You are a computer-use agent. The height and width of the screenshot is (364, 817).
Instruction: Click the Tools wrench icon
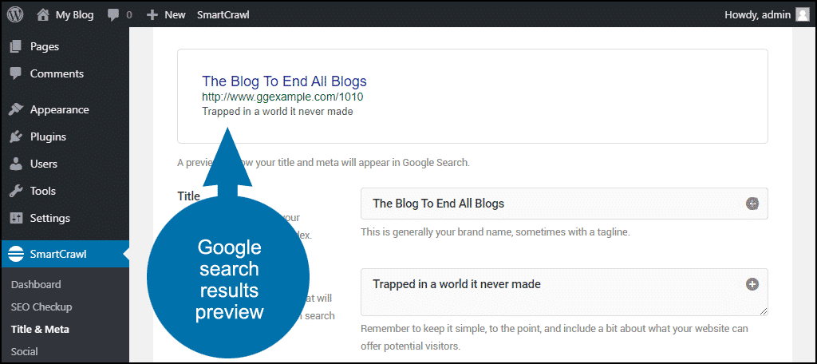[x=16, y=191]
